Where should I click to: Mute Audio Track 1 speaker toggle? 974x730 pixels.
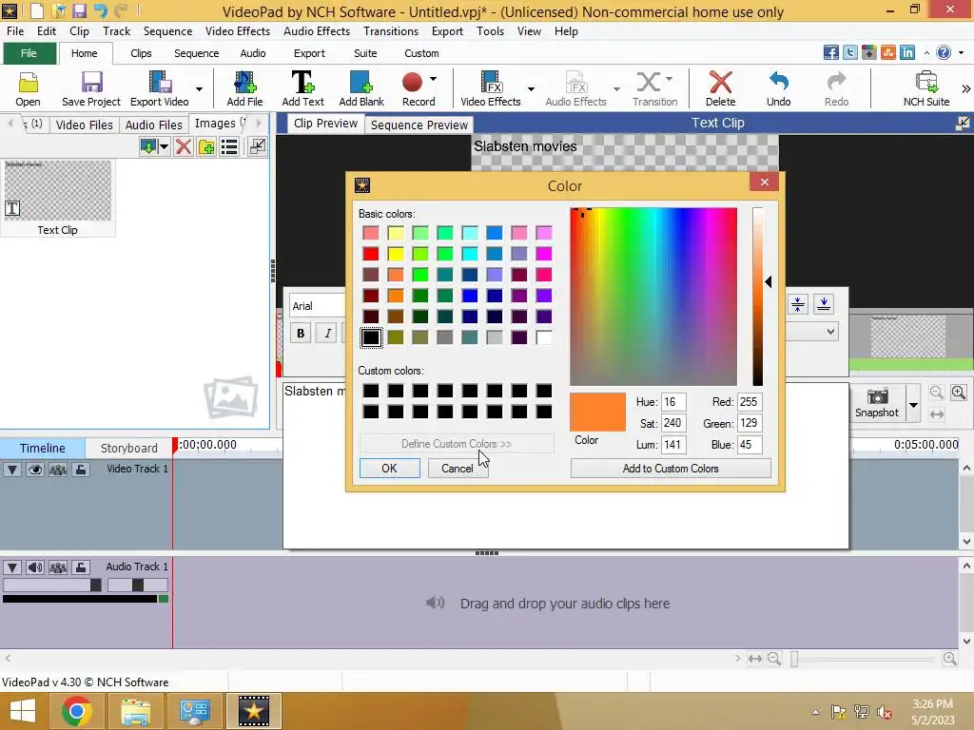pyautogui.click(x=35, y=567)
